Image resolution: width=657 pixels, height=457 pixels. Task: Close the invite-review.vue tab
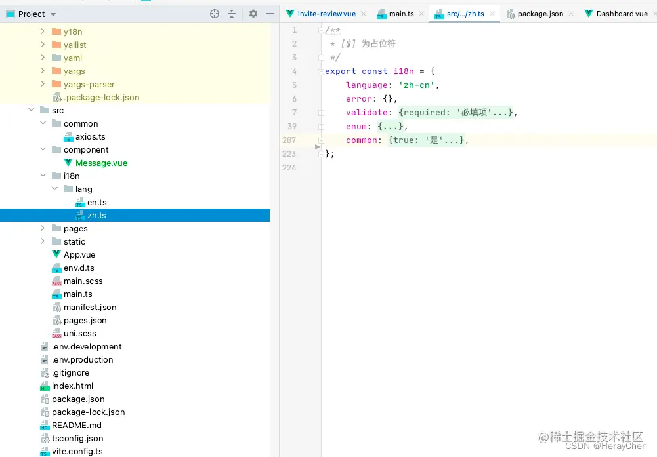[x=363, y=14]
